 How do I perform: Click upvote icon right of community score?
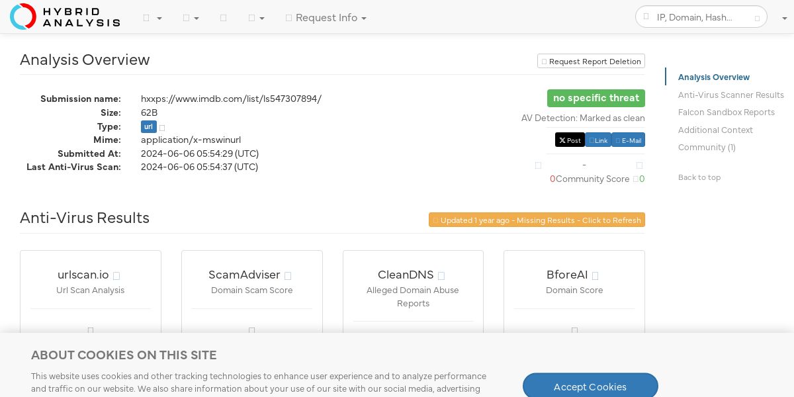tap(639, 165)
